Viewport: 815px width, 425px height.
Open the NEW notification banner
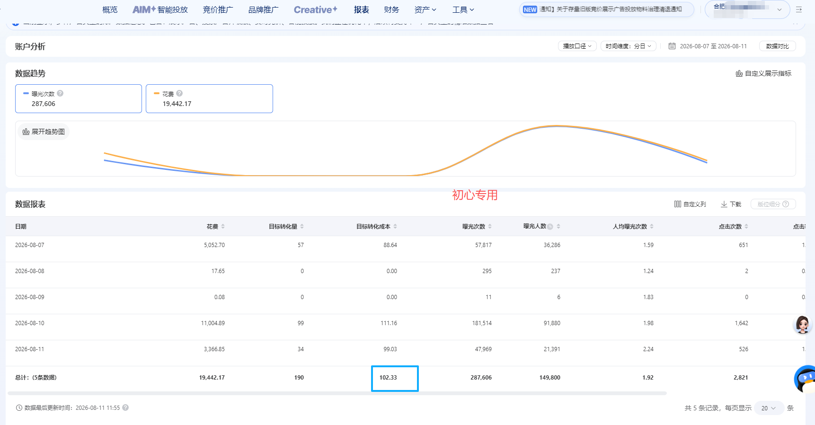pos(607,9)
